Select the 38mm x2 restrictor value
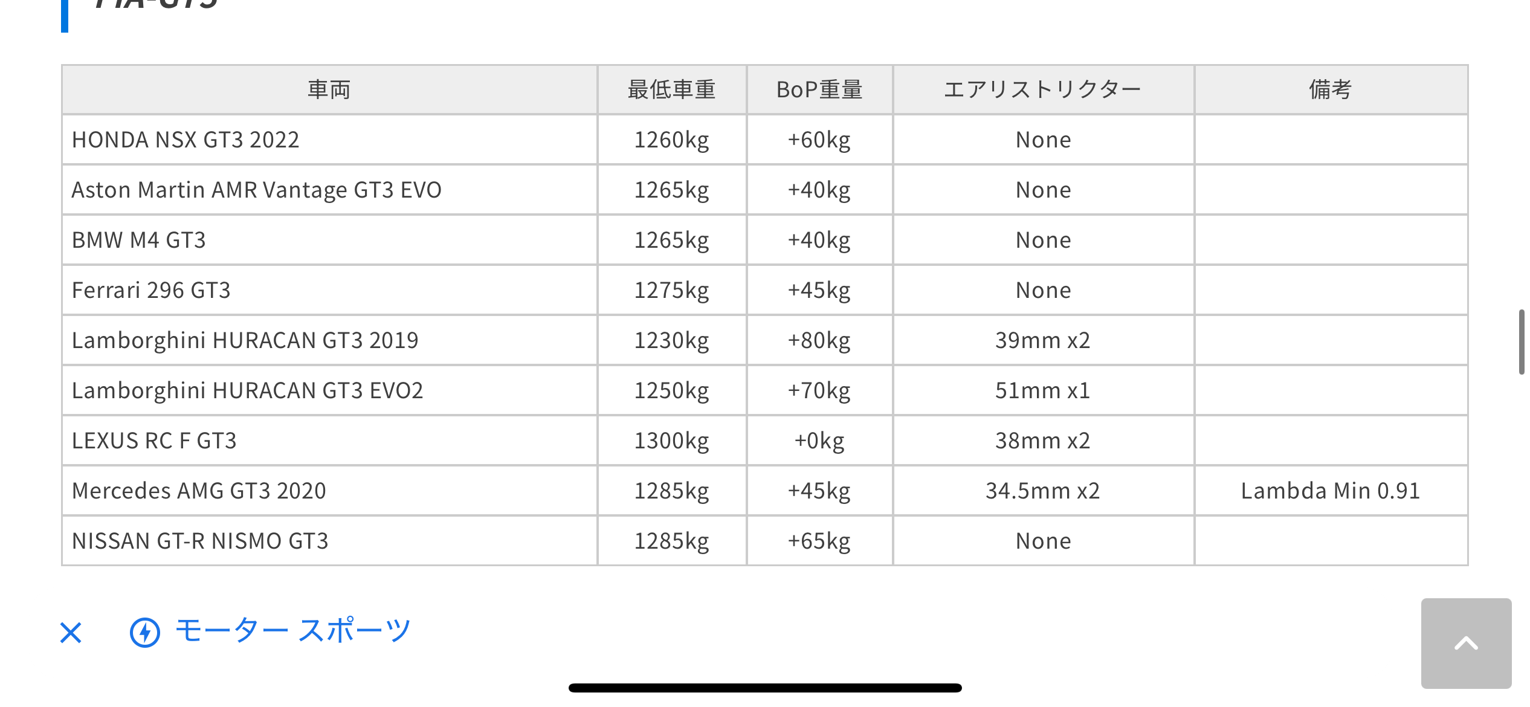Viewport: 1530px width, 707px height. pos(1043,441)
